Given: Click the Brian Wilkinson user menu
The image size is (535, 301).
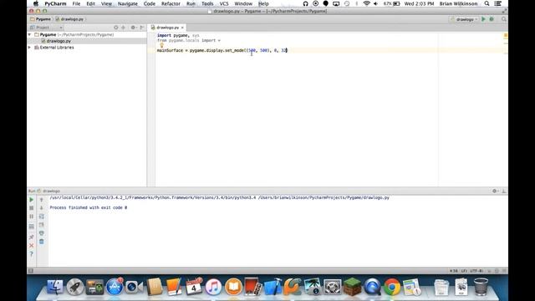Looking at the screenshot, I should coord(458,3).
